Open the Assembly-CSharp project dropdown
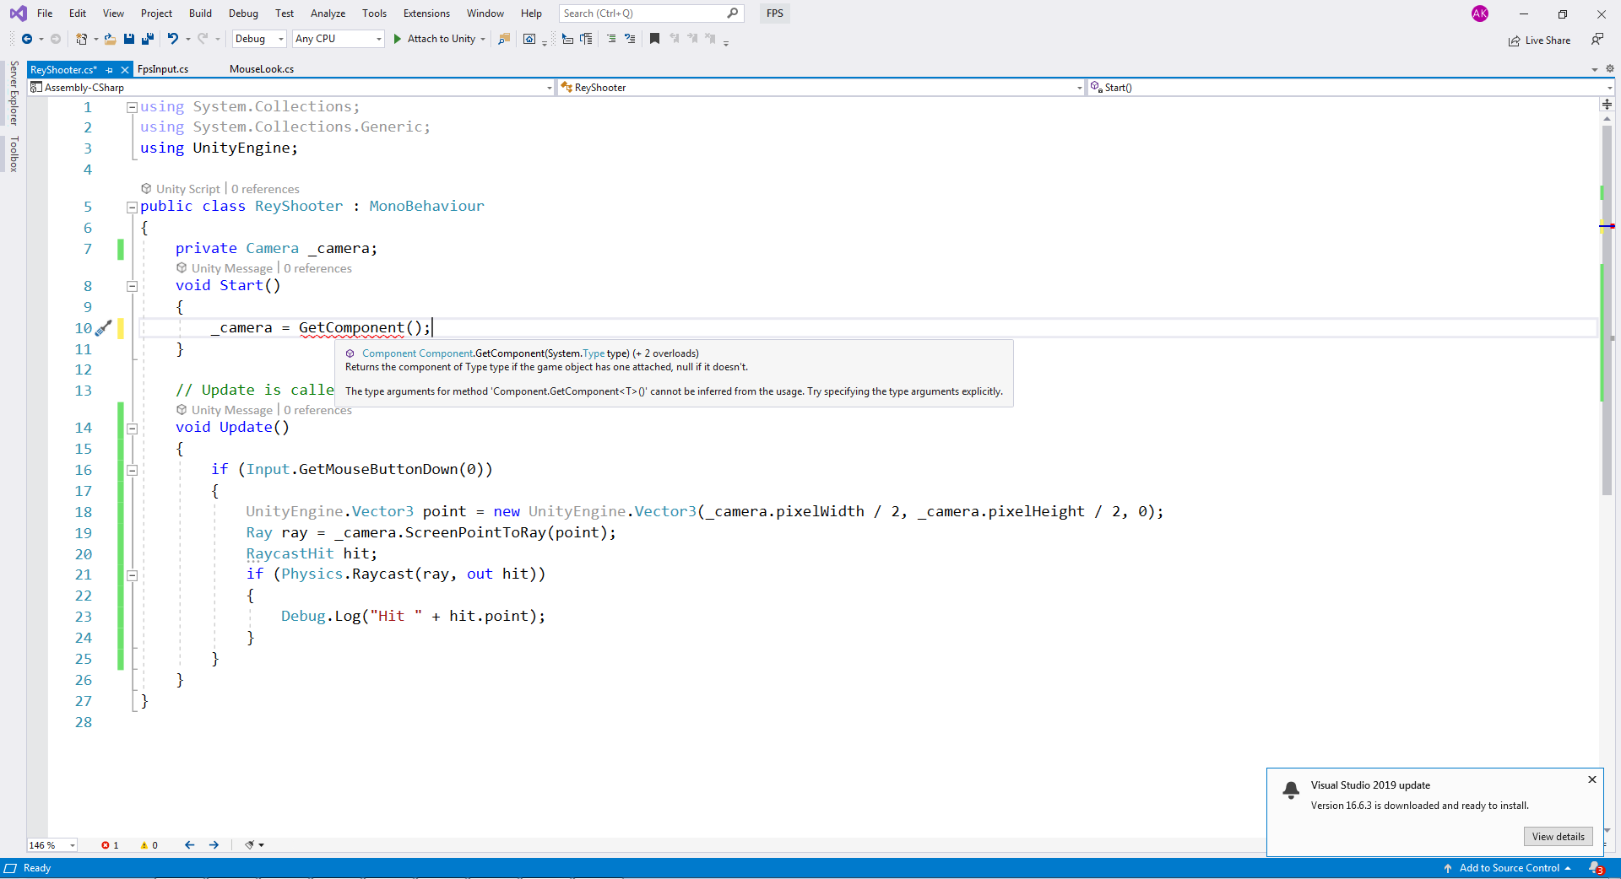 coord(291,88)
